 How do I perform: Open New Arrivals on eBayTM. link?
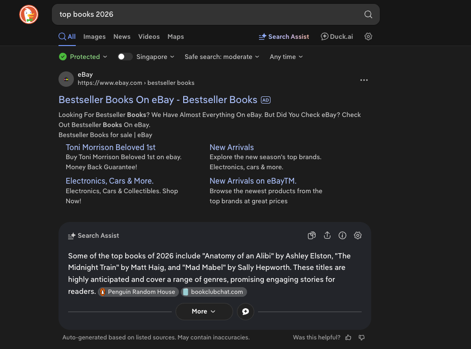pyautogui.click(x=253, y=181)
